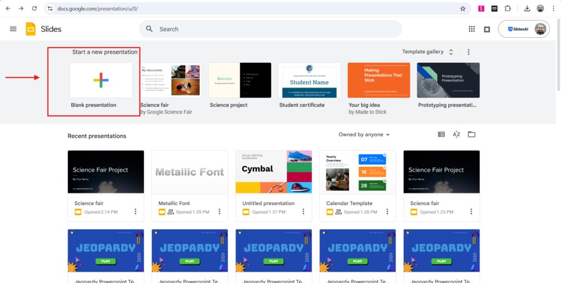Expand the Template gallery

coord(427,52)
